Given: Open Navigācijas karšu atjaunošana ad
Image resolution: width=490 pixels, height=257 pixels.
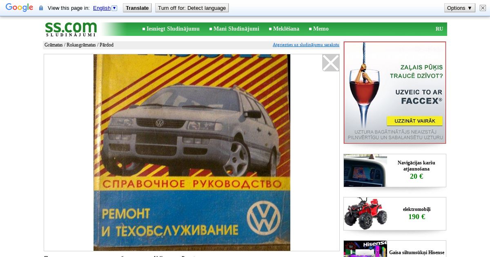Looking at the screenshot, I should 395,171.
